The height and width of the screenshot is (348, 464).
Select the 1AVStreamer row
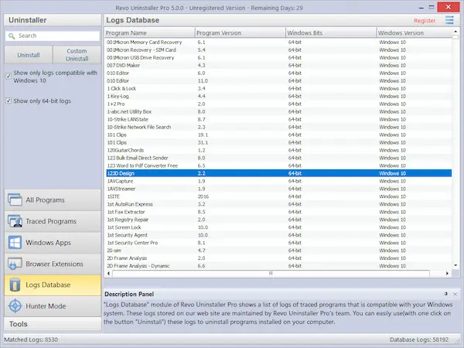(x=278, y=189)
